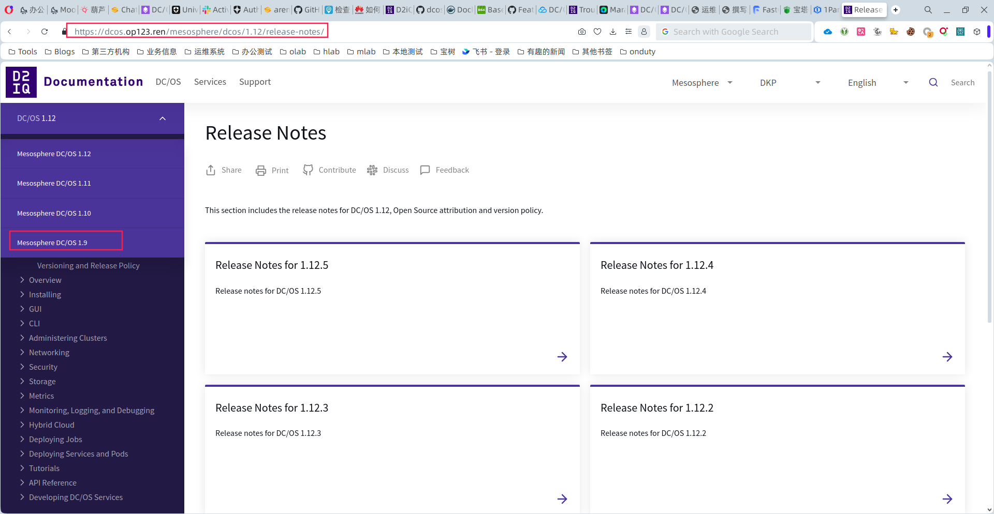Click the Share icon
994x514 pixels.
click(x=211, y=170)
